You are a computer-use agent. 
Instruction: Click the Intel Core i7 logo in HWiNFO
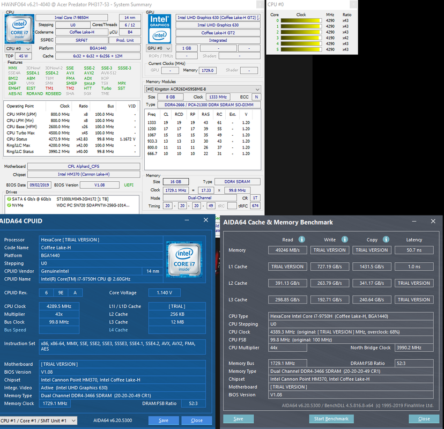19,29
